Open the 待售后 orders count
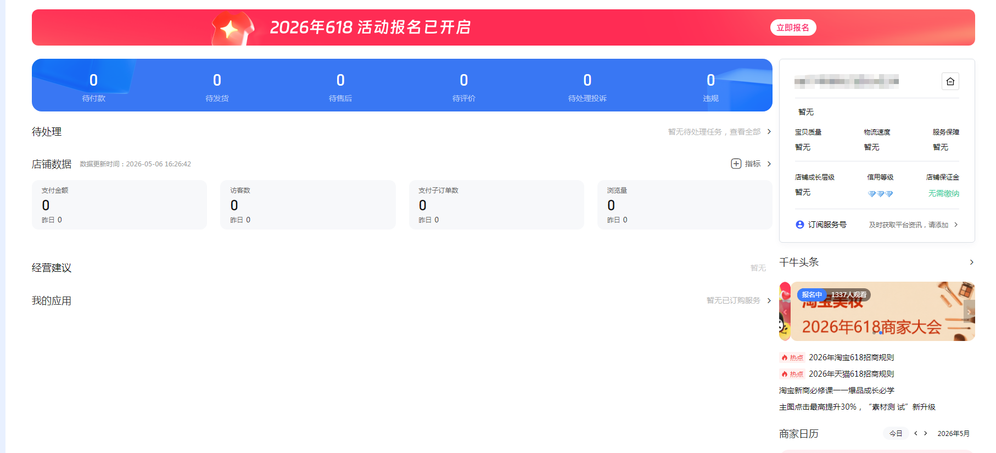This screenshot has height=453, width=996. point(340,87)
